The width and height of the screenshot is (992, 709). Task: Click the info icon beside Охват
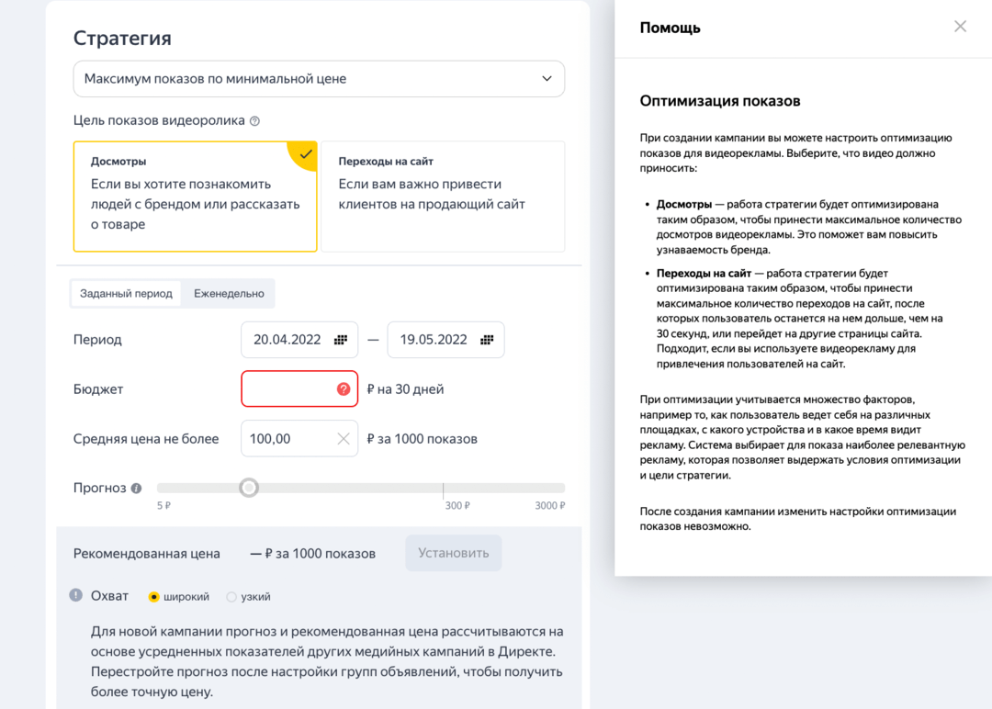tap(74, 595)
